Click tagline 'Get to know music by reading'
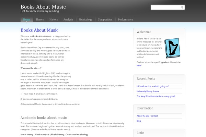The height and width of the screenshot is (137, 206). point(40,11)
